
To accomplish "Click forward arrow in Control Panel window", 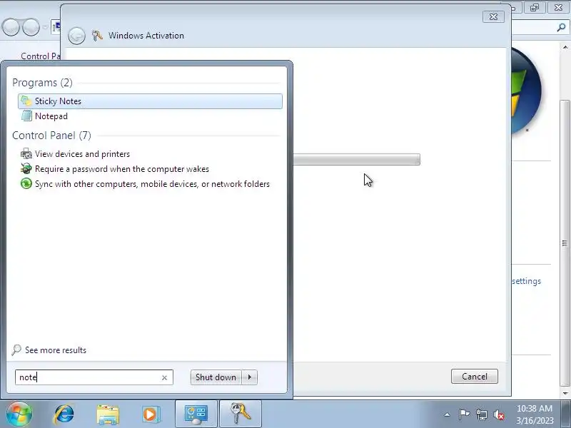I will coord(31,27).
